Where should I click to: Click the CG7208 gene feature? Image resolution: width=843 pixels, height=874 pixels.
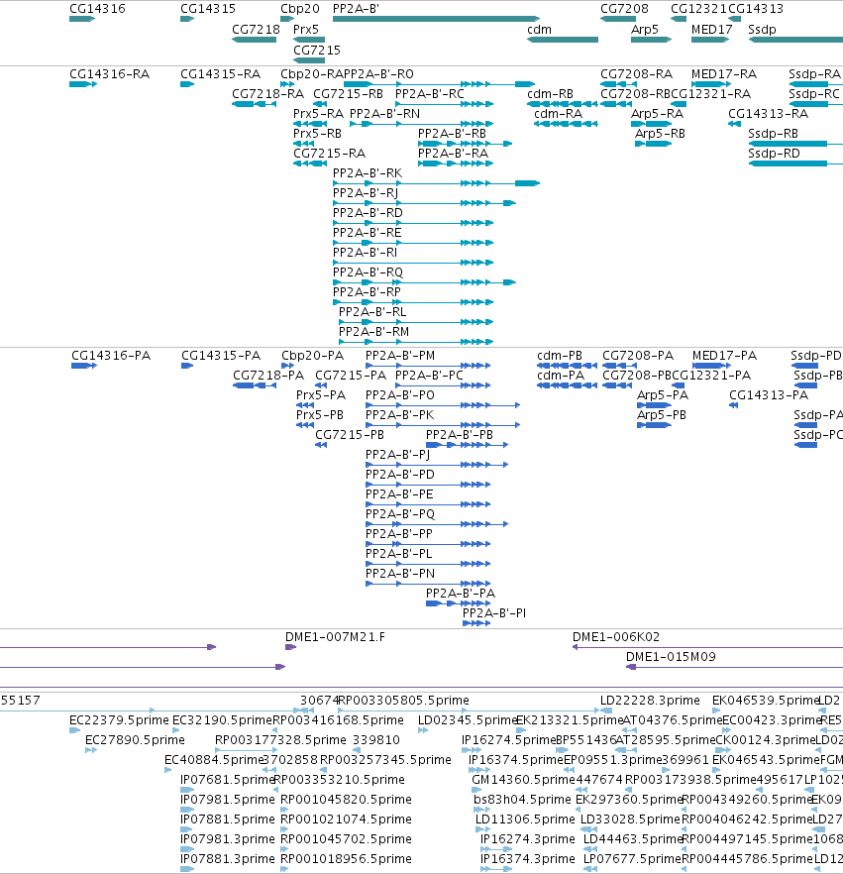pos(618,19)
